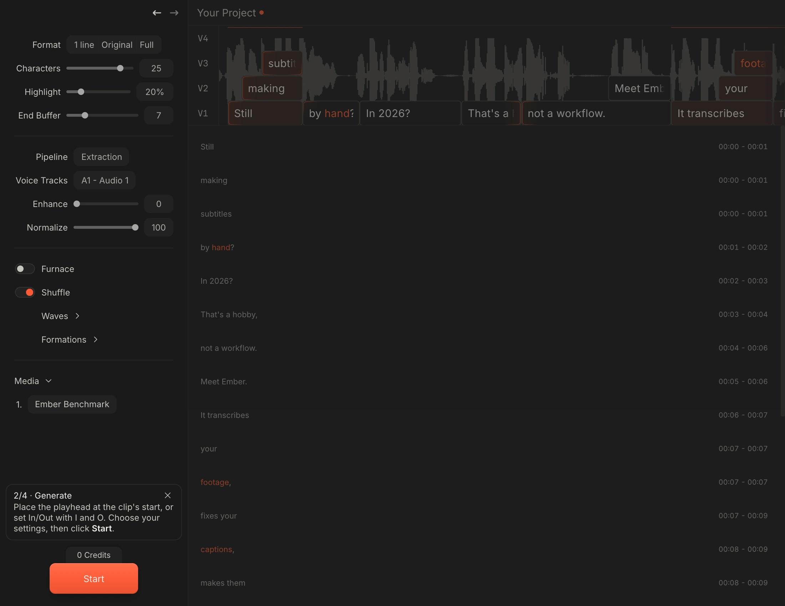Click the End Buffer value field 7

coord(158,115)
